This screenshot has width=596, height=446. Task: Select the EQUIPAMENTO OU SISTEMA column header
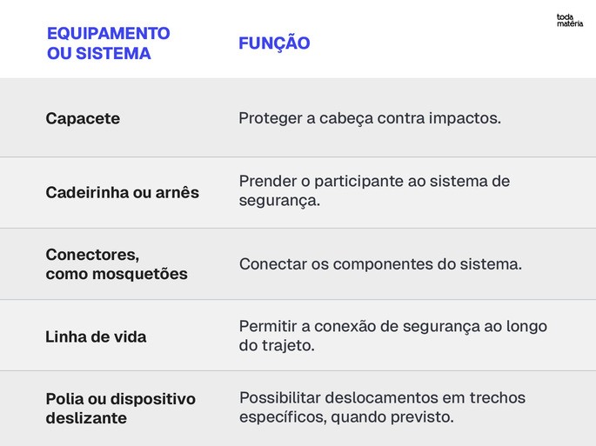pyautogui.click(x=109, y=43)
